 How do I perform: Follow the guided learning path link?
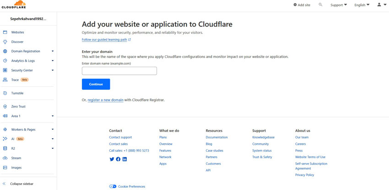(104, 40)
